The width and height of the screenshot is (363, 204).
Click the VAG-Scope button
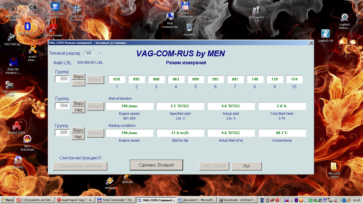(214, 166)
